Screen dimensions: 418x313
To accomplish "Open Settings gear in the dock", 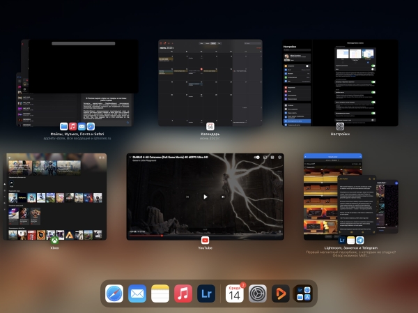I will [258, 294].
